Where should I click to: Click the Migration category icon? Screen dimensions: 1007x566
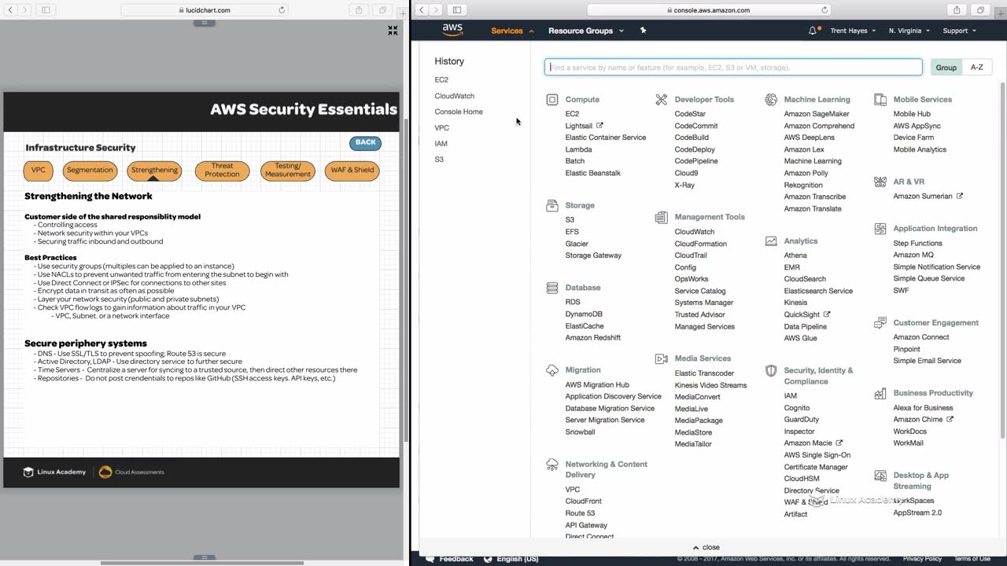tap(552, 370)
